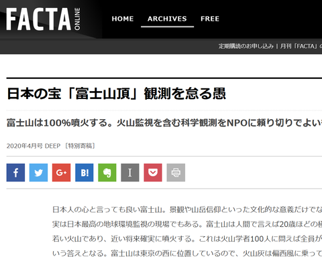Image resolution: width=322 pixels, height=257 pixels.
Task: Open the HOME menu item
Action: point(123,19)
